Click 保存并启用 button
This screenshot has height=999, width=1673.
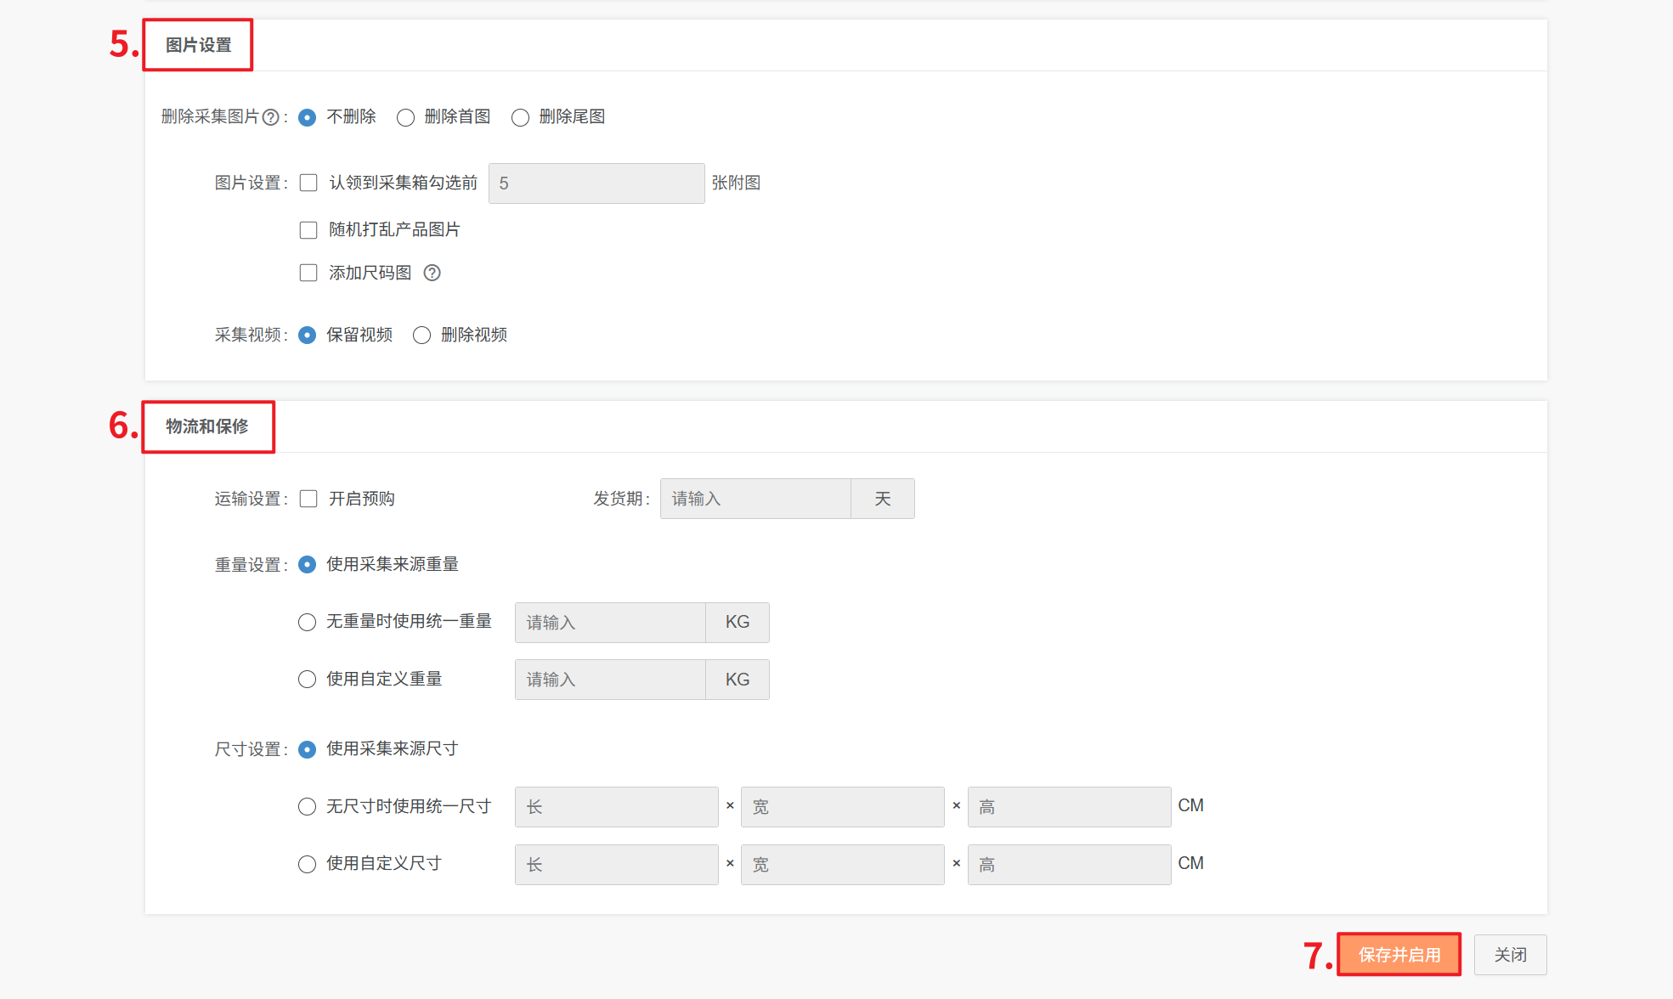pos(1399,955)
